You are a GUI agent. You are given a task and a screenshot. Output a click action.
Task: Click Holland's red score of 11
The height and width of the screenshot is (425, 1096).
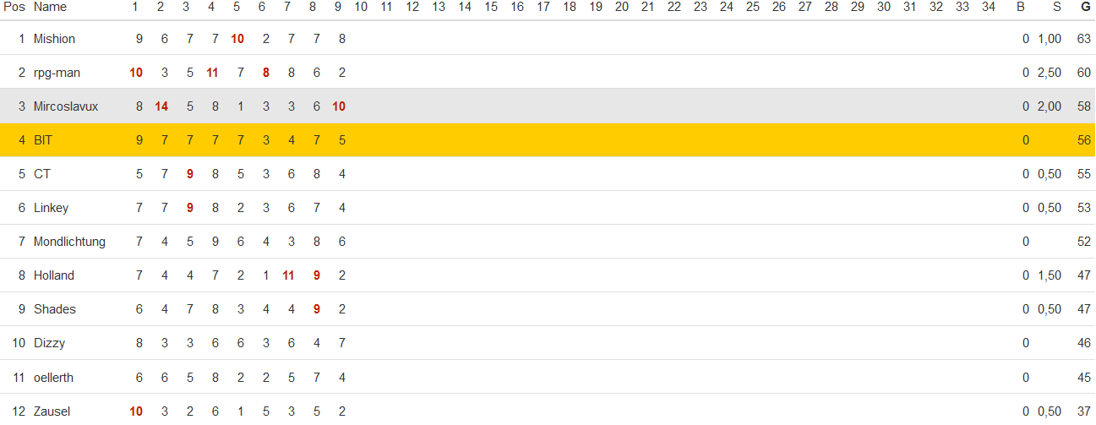tap(288, 275)
